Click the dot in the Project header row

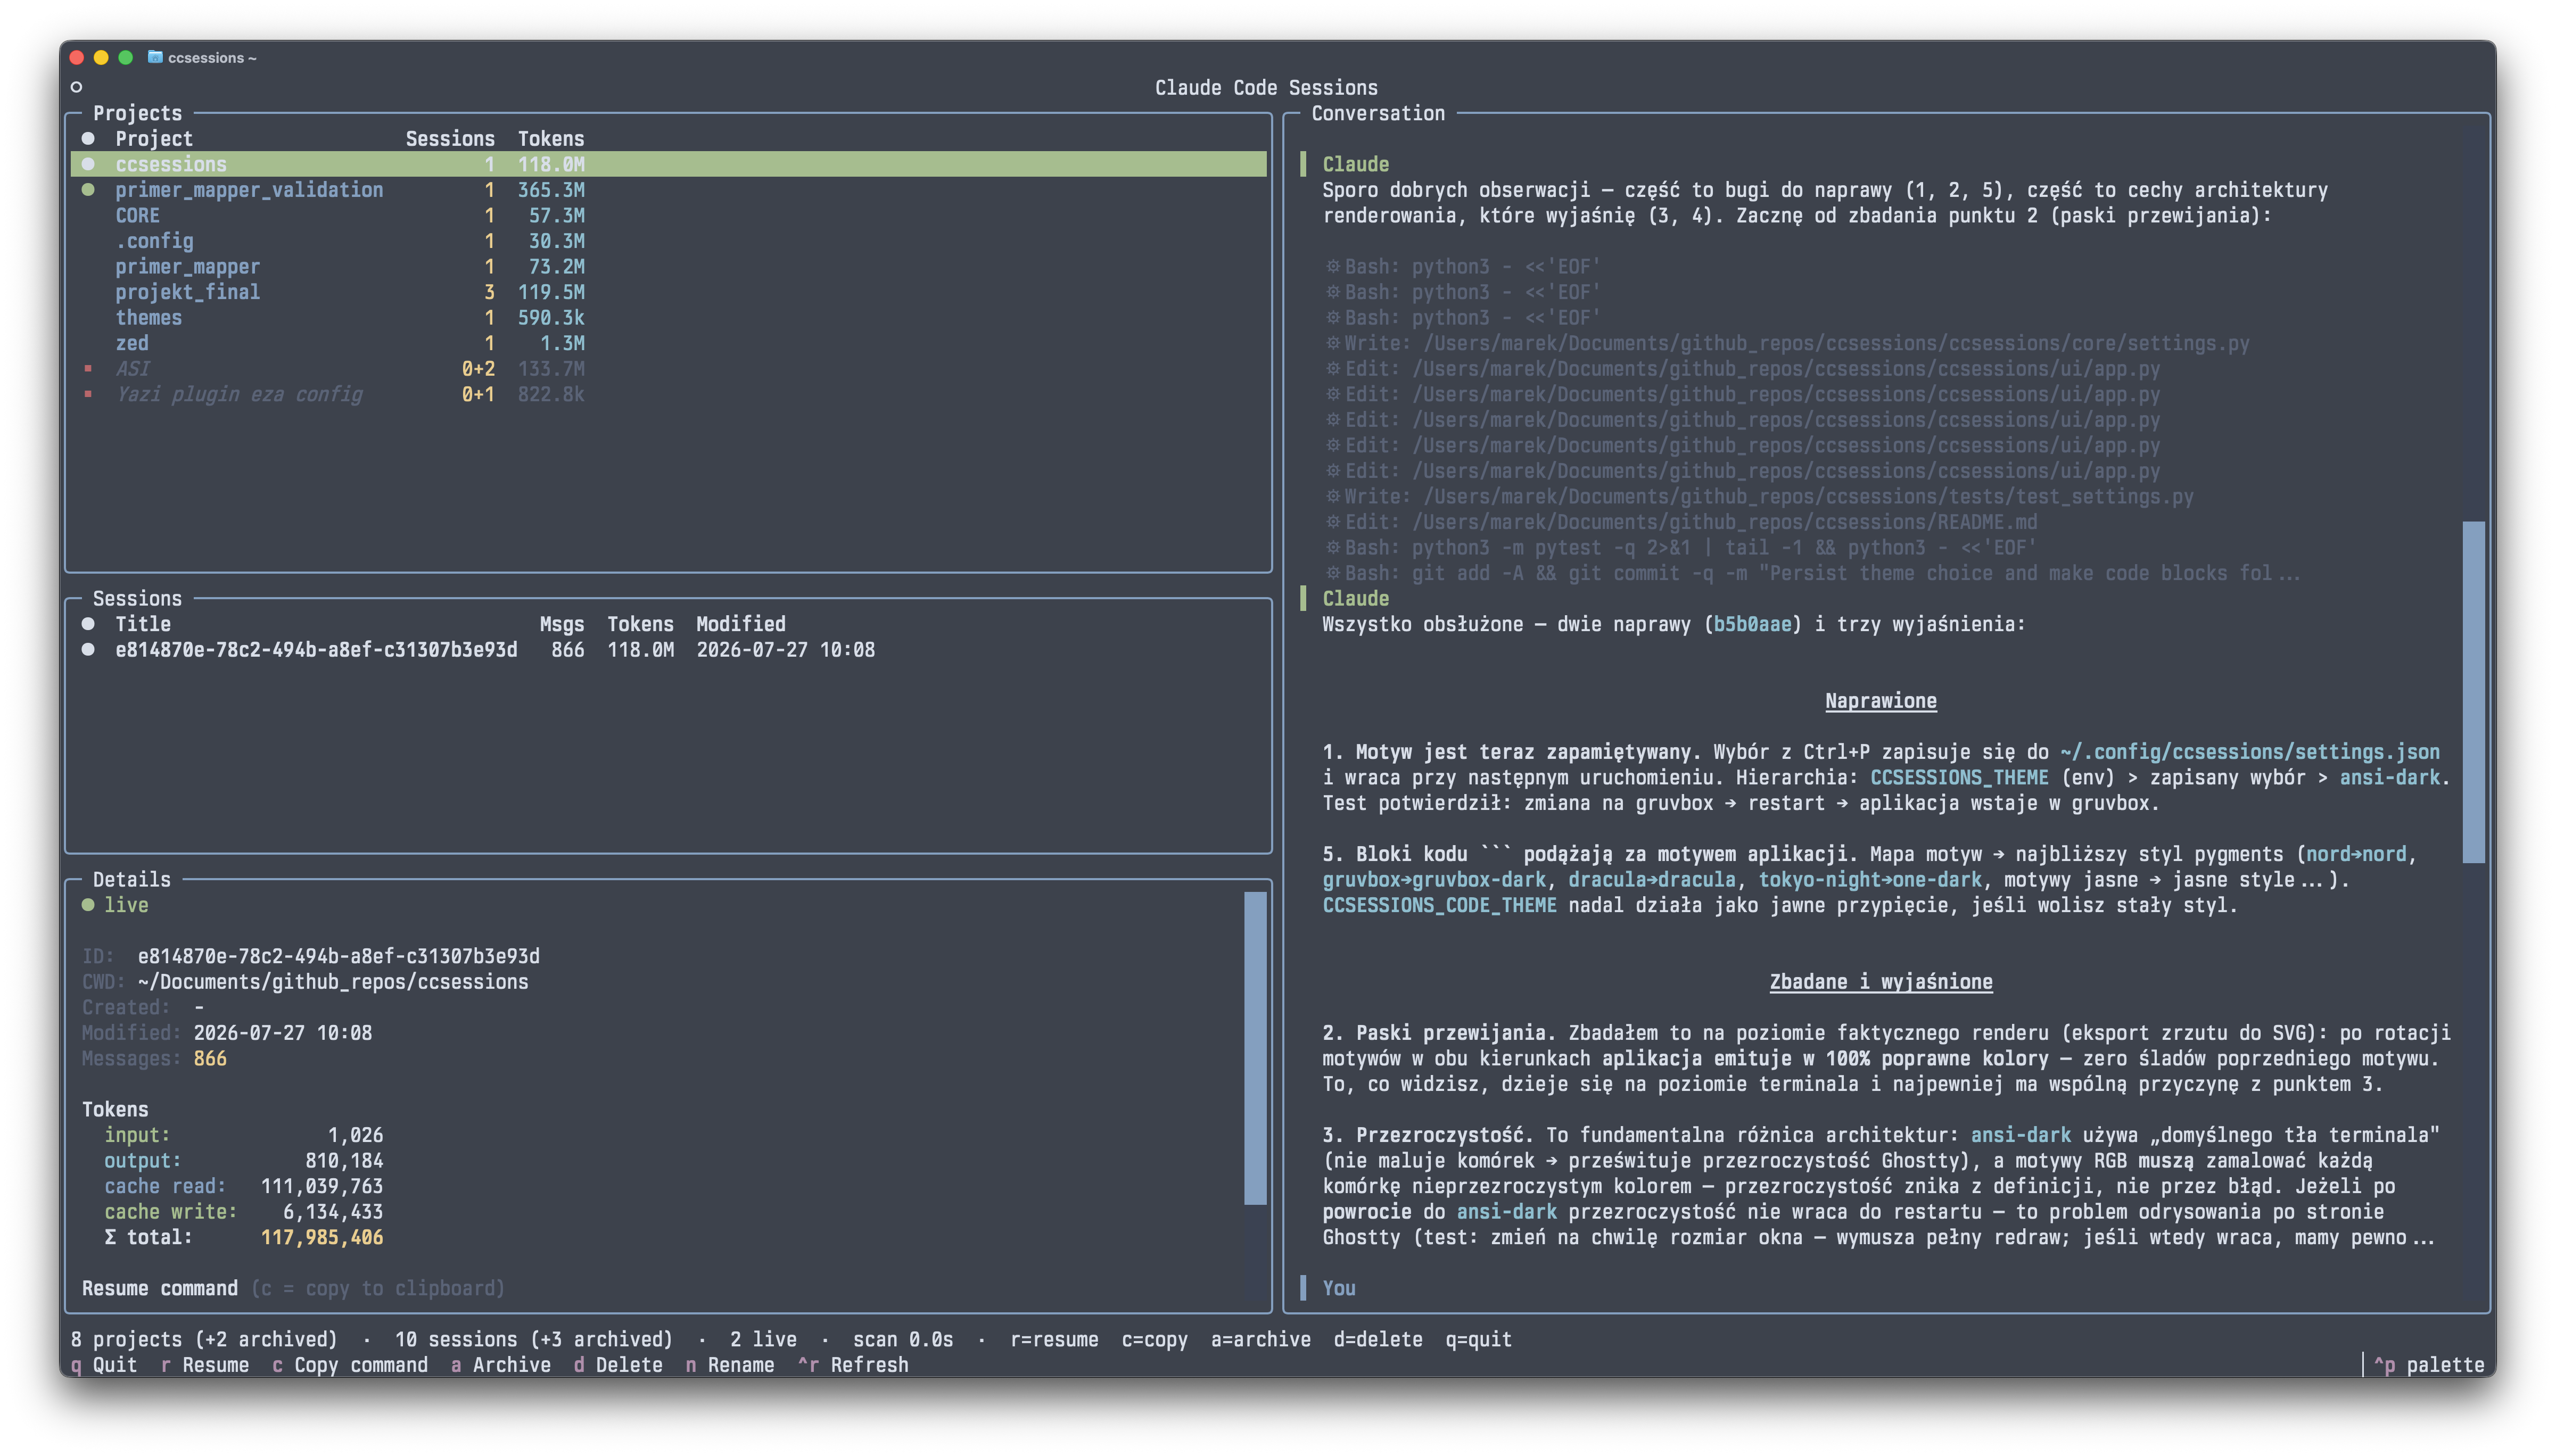[88, 139]
